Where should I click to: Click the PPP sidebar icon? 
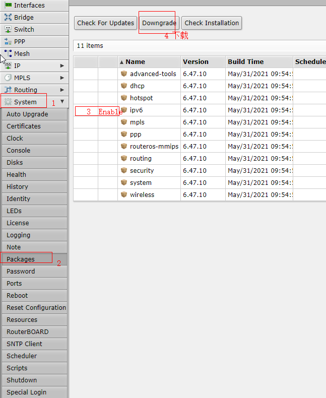(8, 41)
